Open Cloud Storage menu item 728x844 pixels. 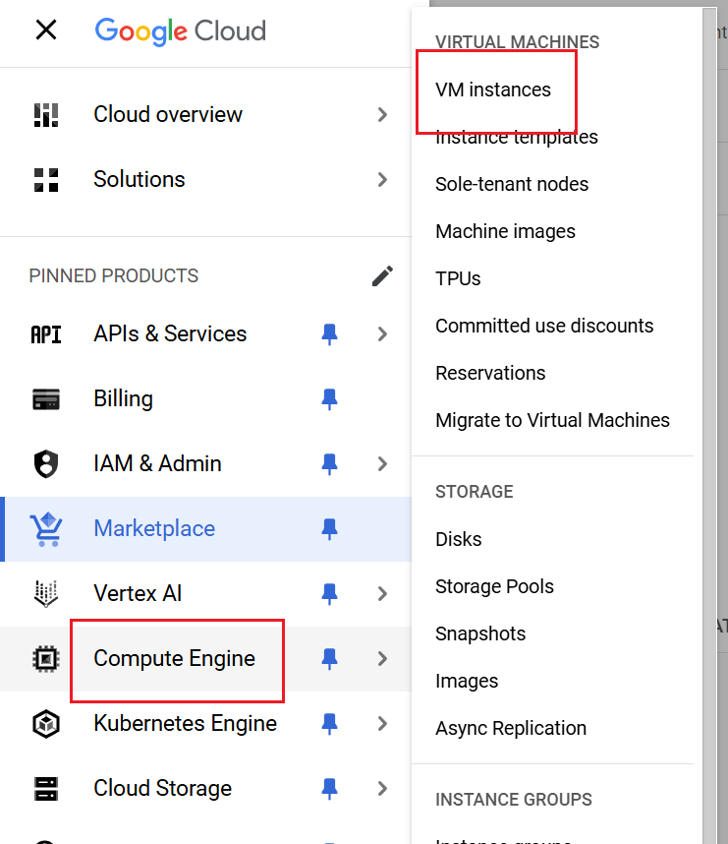[x=205, y=789]
